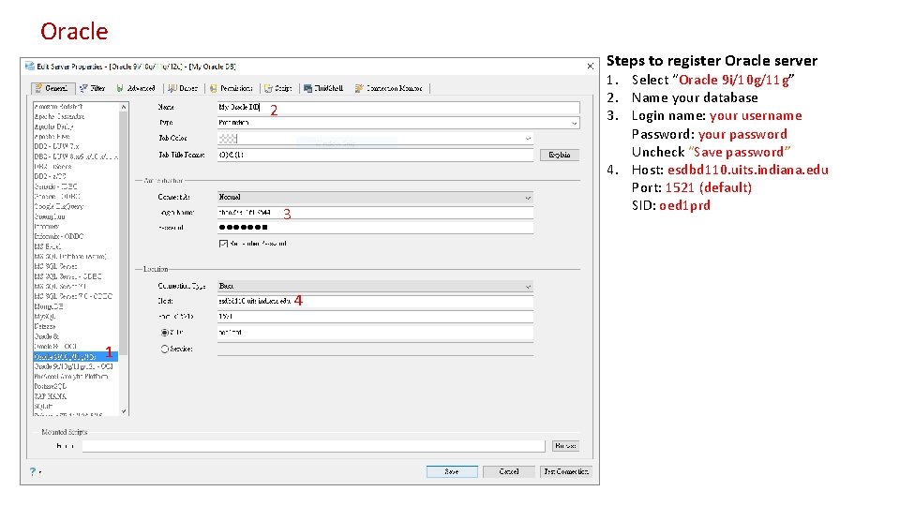The image size is (900, 506).
Task: Open the Filter tab
Action: [x=93, y=88]
